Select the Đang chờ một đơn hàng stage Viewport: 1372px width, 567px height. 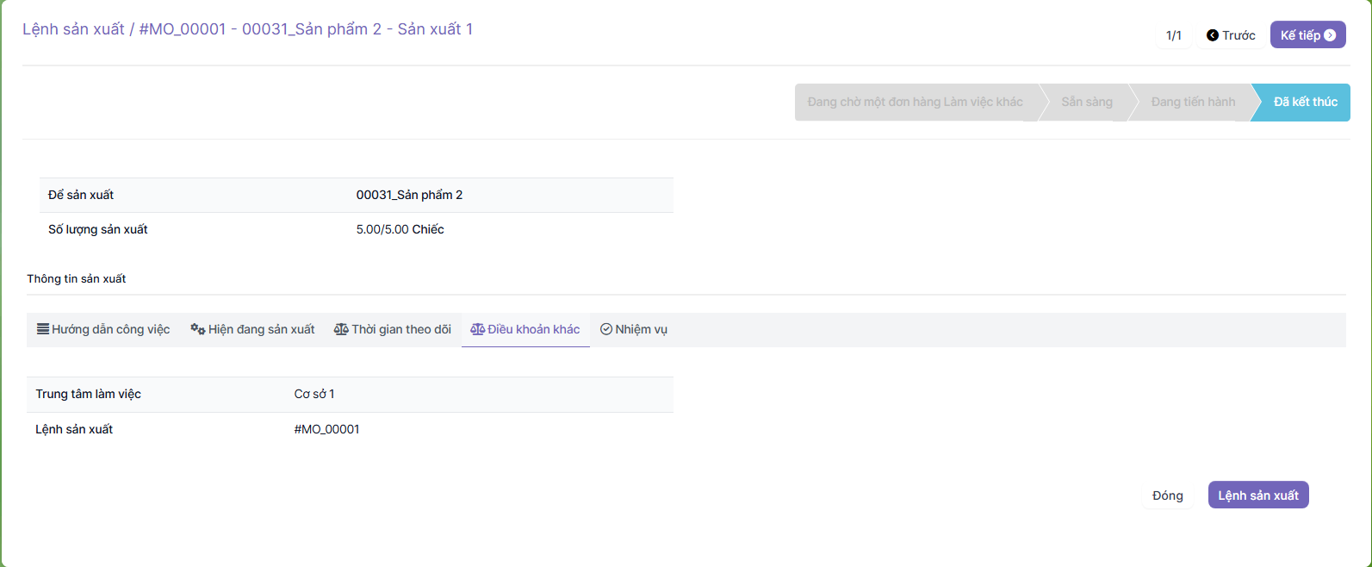pyautogui.click(x=915, y=102)
